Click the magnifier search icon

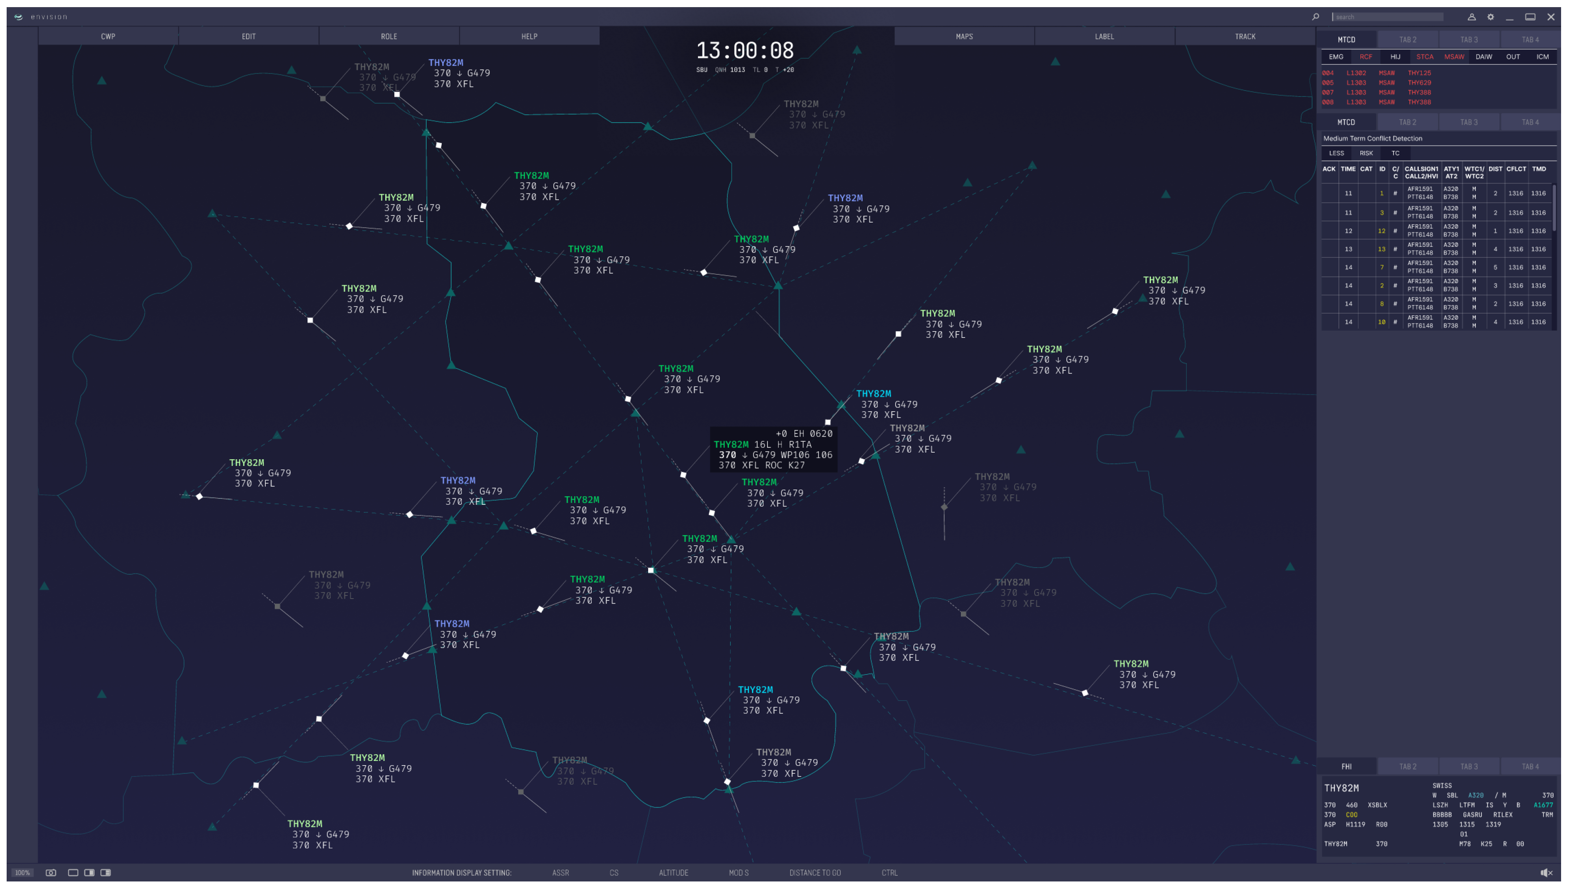(1315, 17)
